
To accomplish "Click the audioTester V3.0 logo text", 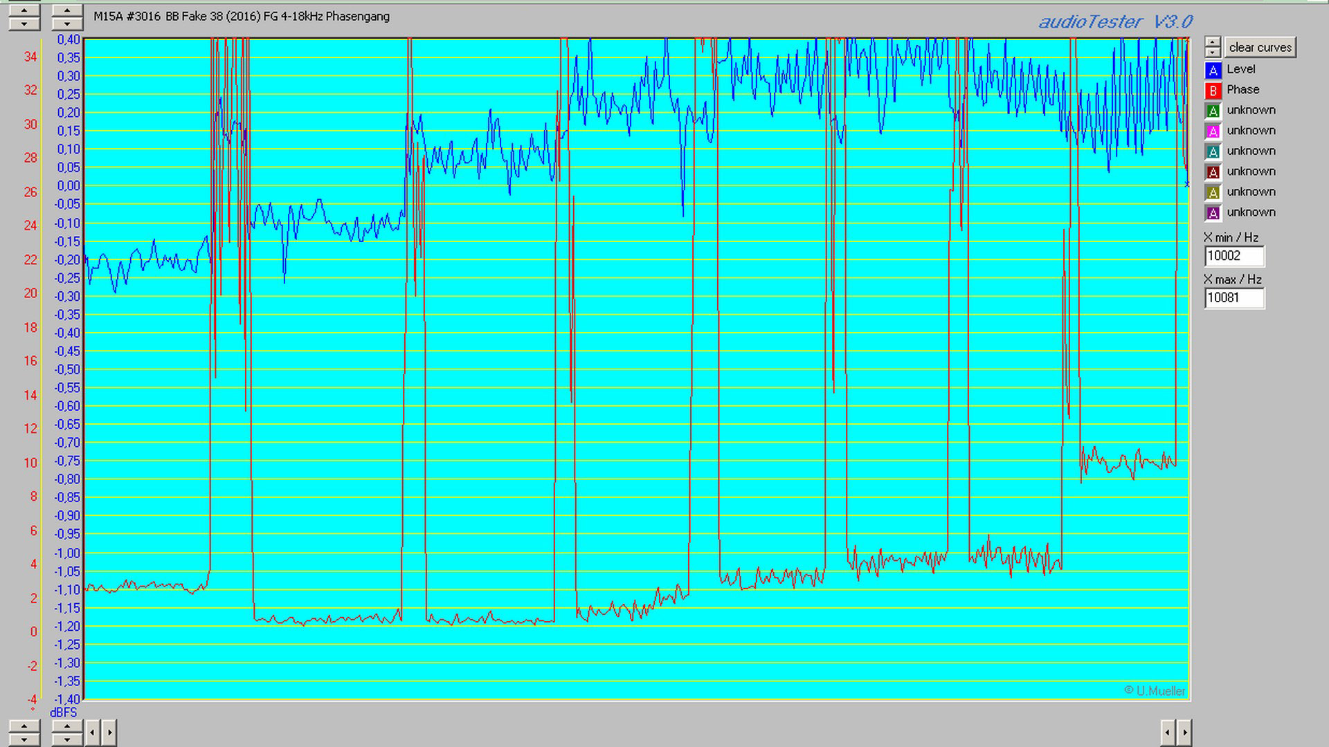I will coord(1114,22).
